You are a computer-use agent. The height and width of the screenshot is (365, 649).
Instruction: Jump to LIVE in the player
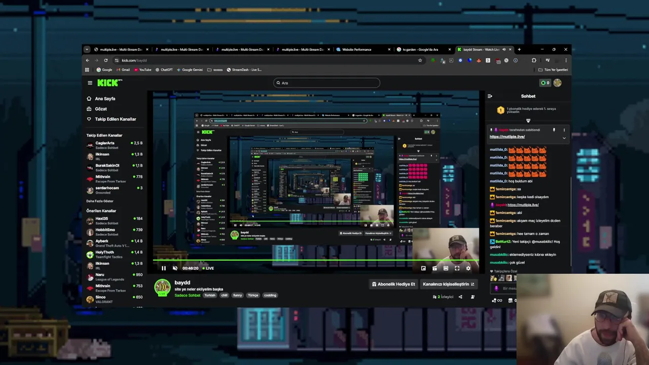pyautogui.click(x=208, y=268)
